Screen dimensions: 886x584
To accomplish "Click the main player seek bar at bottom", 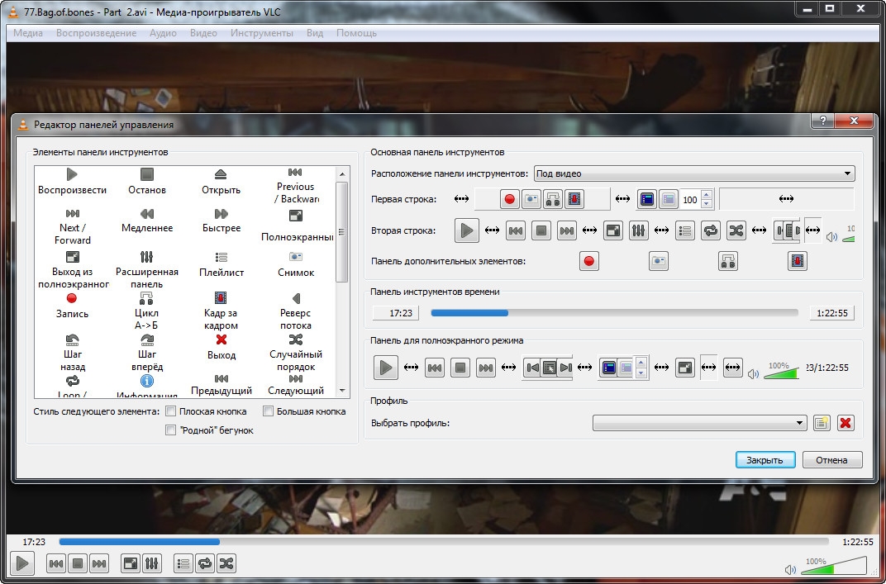I will [443, 542].
